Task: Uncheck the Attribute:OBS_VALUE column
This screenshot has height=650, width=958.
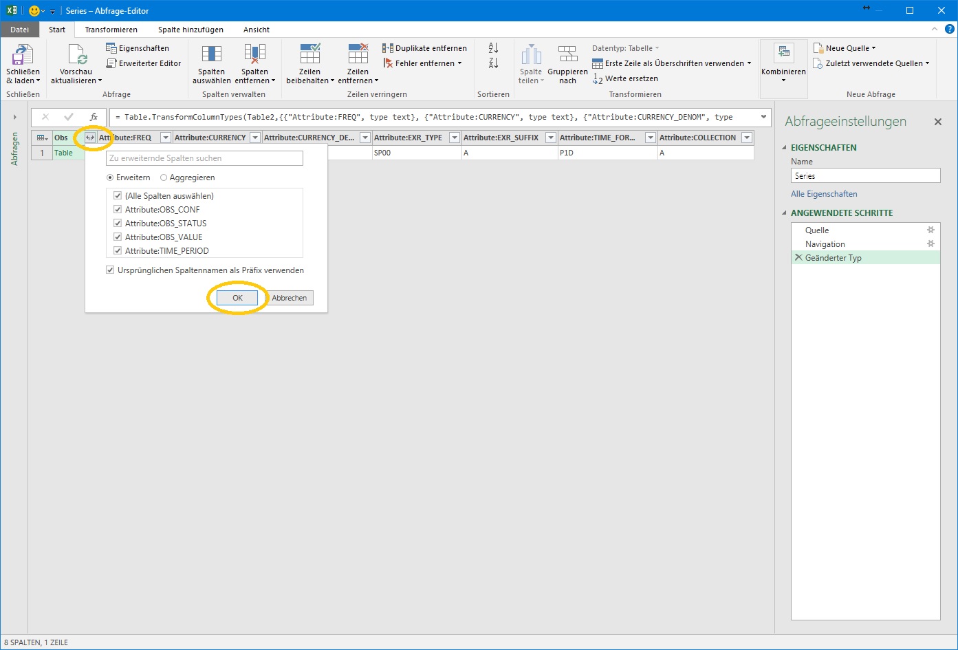Action: (x=118, y=237)
